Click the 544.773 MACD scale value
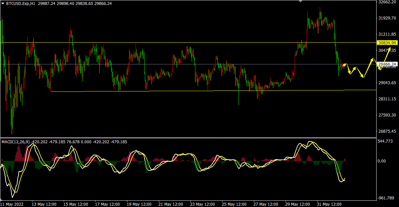The image size is (399, 207). coord(385,141)
